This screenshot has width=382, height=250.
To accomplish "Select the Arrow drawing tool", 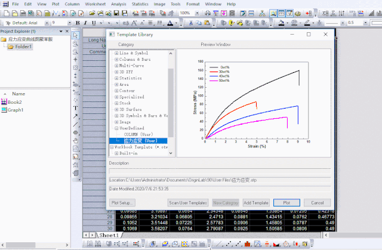I will tap(76, 116).
